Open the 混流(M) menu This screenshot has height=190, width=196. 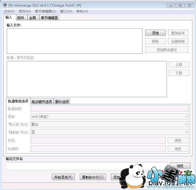click(x=24, y=11)
